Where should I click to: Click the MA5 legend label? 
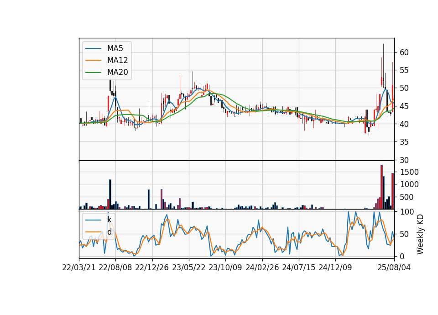115,48
